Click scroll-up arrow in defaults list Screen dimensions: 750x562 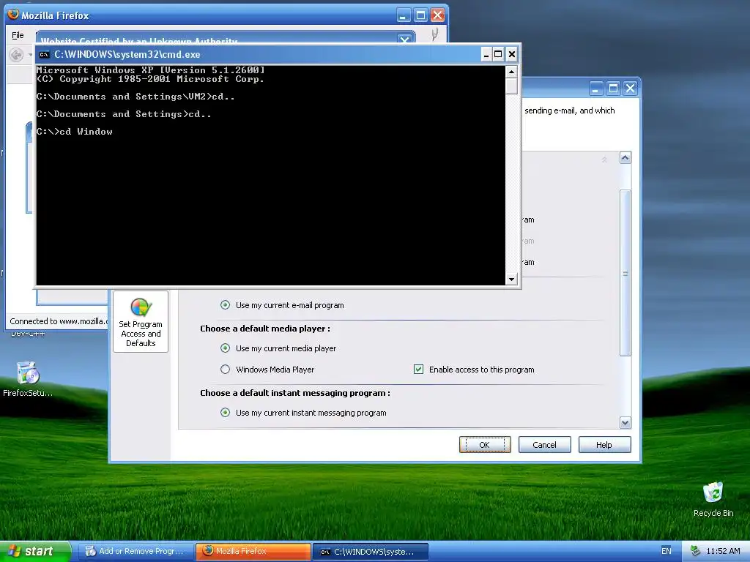point(625,158)
